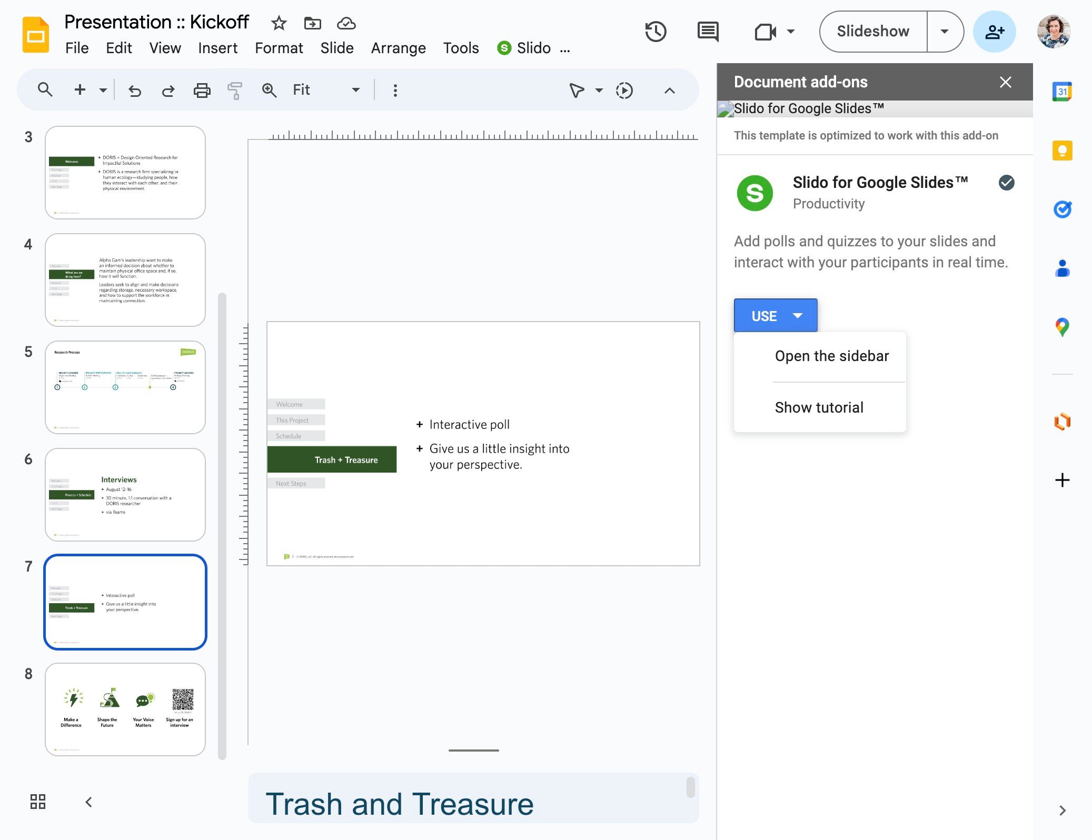Screen dimensions: 1092x840
Task: Open Google Keep in side panel
Action: [1062, 151]
